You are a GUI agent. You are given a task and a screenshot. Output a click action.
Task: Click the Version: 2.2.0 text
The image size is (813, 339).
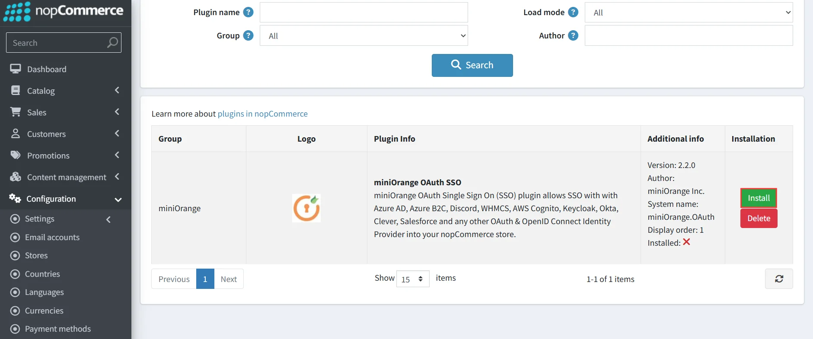pos(671,165)
